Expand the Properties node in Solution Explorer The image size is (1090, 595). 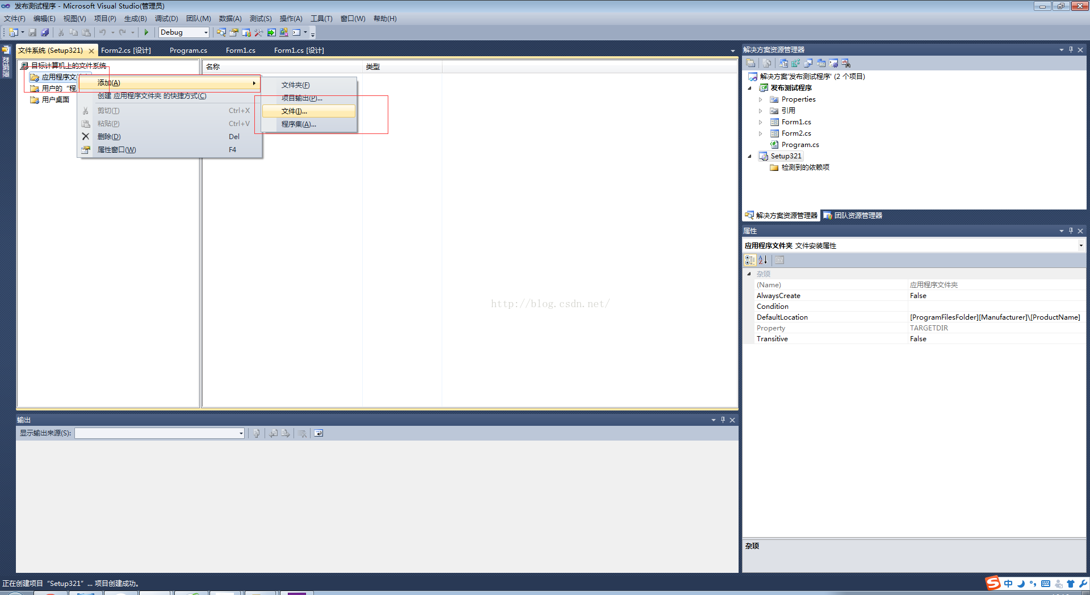click(x=761, y=99)
